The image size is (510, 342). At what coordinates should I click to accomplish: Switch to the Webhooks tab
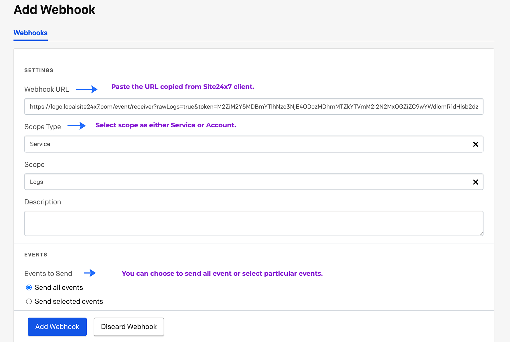coord(30,33)
